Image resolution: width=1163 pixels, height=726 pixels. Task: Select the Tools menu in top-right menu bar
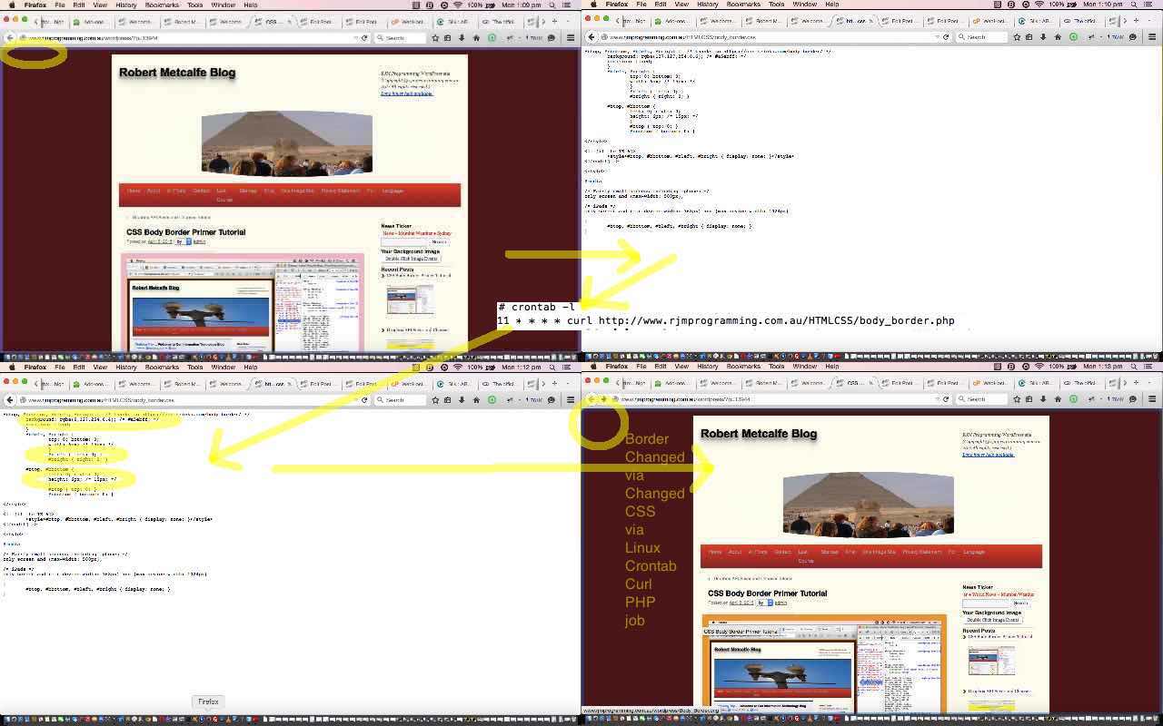tap(776, 5)
